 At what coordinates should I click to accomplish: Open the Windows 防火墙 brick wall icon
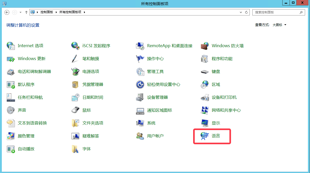(x=205, y=46)
